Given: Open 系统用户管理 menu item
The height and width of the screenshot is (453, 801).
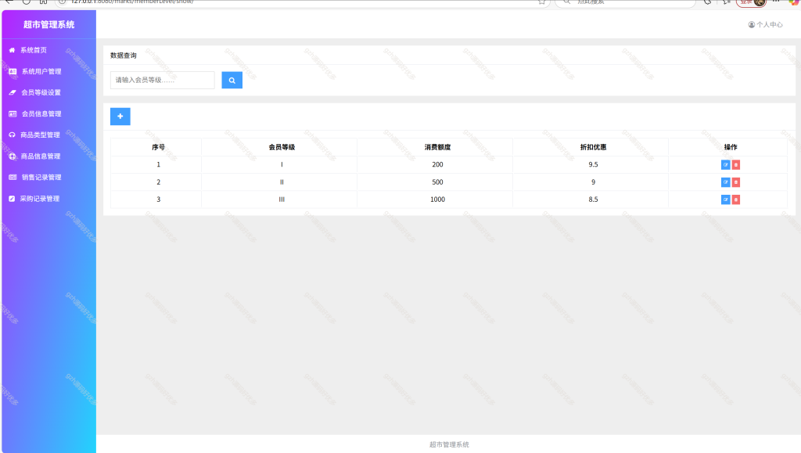Looking at the screenshot, I should [x=41, y=71].
